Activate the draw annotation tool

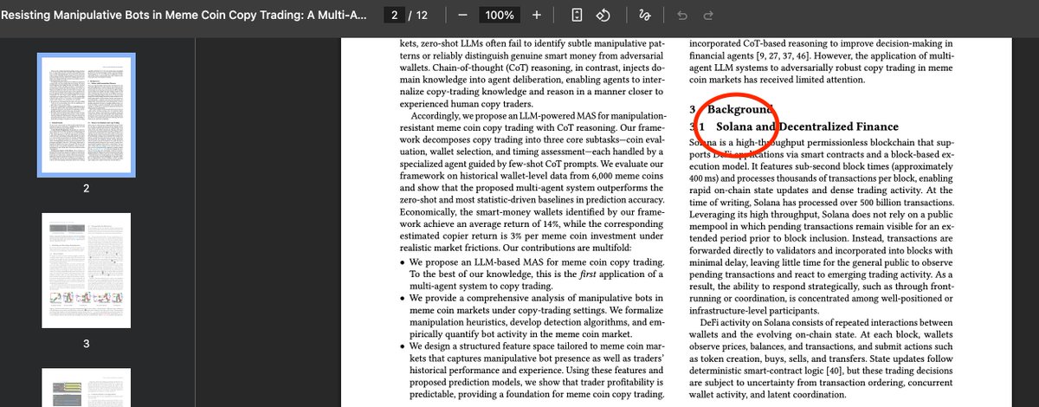pyautogui.click(x=644, y=16)
